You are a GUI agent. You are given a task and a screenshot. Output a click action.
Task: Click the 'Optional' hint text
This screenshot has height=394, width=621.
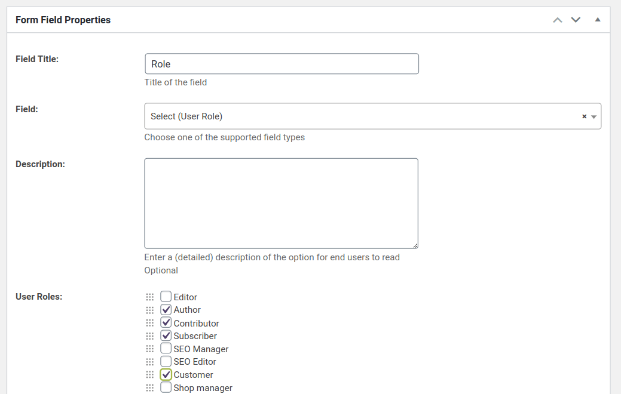click(x=161, y=270)
